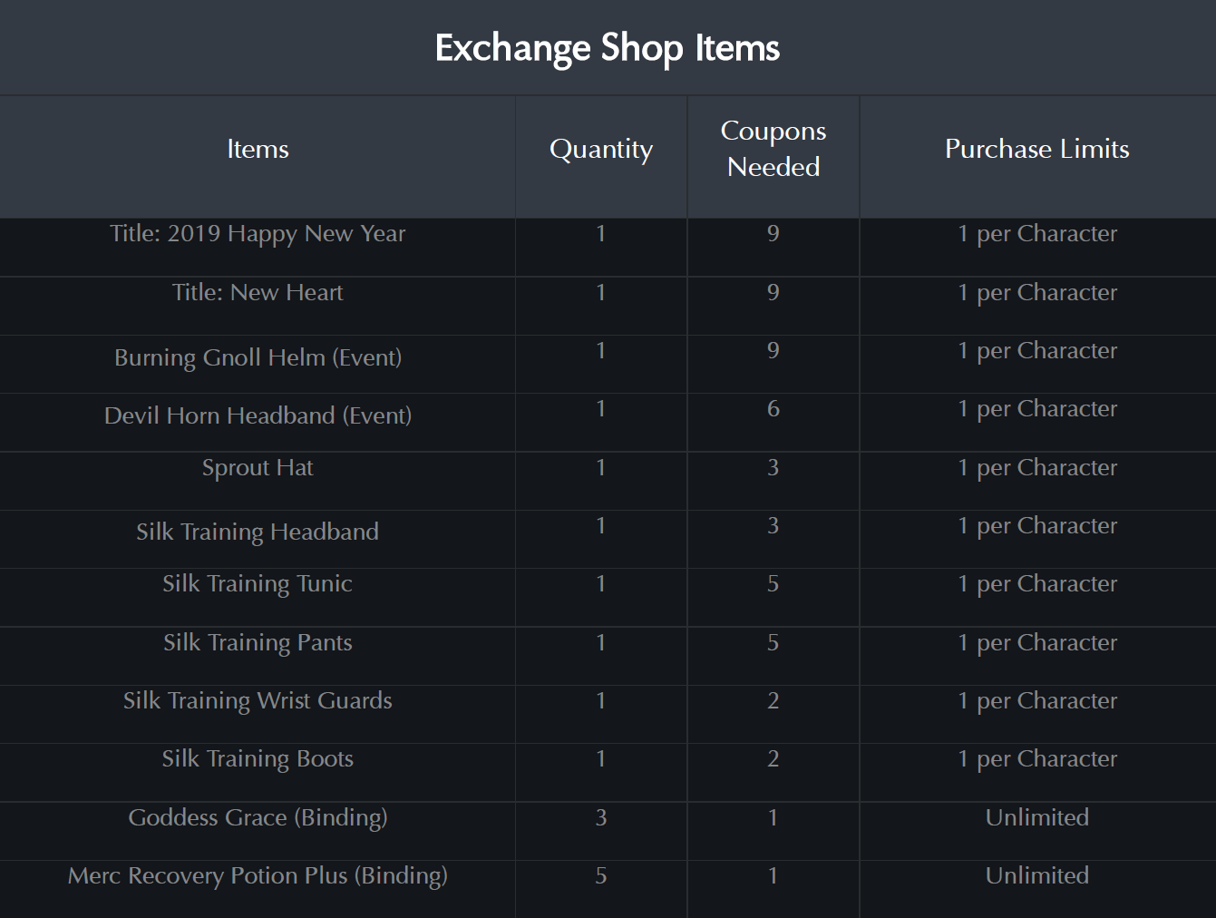1216x918 pixels.
Task: Click quantity 1 in 2019 Happy New Year row
Action: coord(601,233)
